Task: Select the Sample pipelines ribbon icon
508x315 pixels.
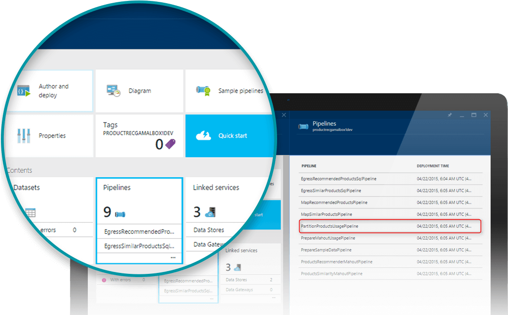Action: click(x=203, y=90)
